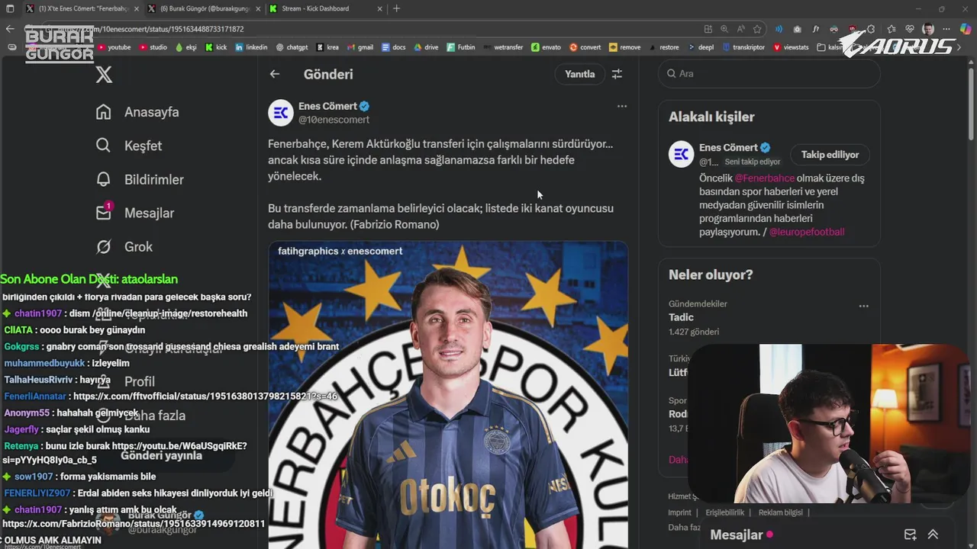Click the X logo in the sidebar
The height and width of the screenshot is (549, 977).
click(x=104, y=74)
